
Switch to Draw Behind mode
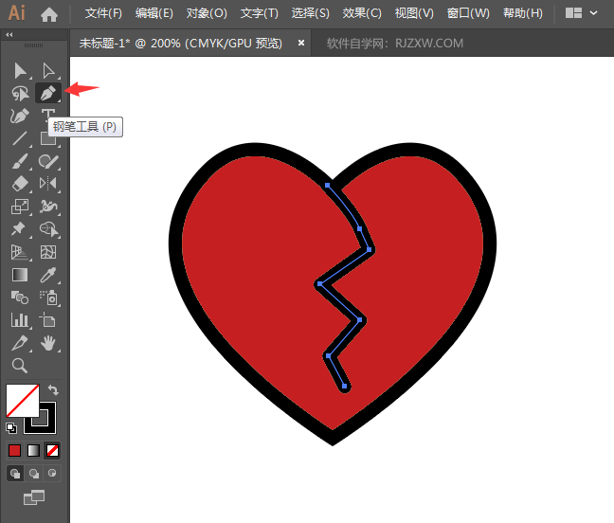tap(35, 473)
